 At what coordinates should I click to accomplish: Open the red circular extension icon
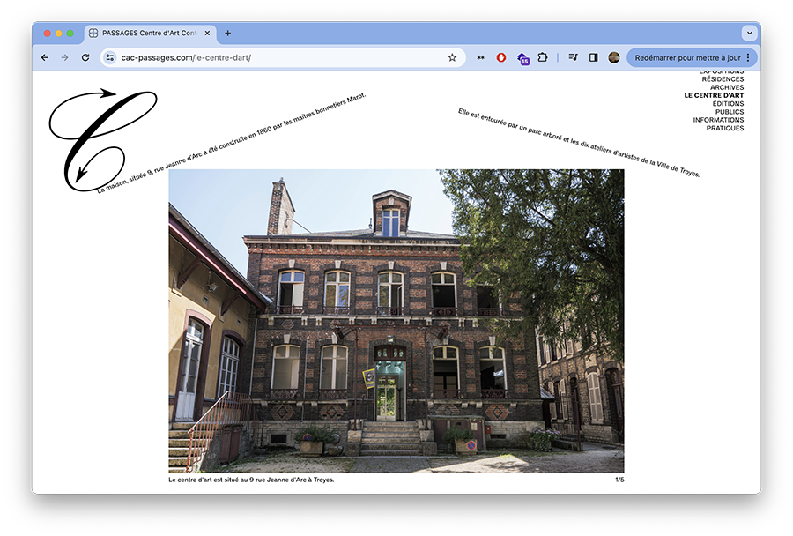(x=501, y=57)
